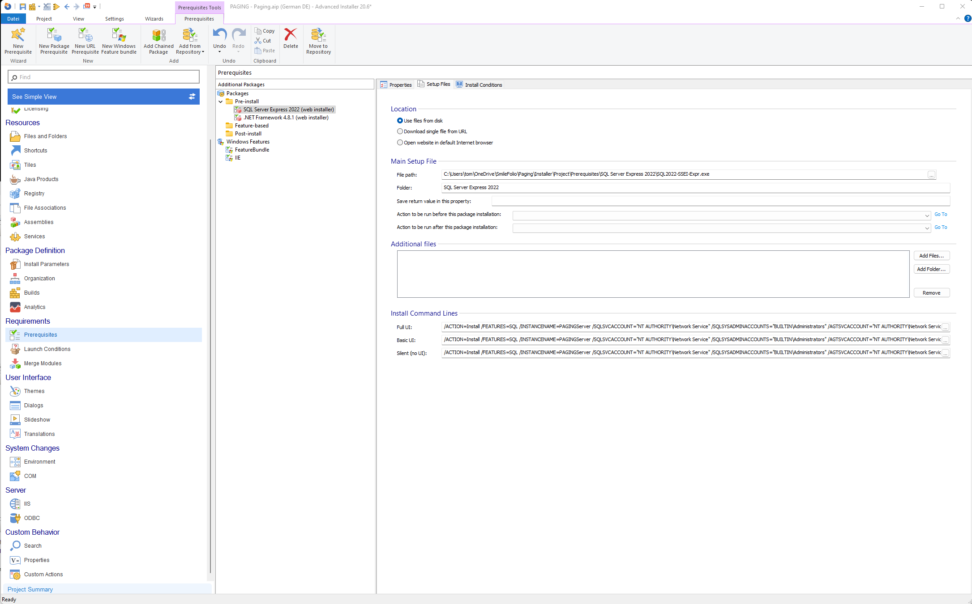The image size is (972, 604).
Task: Edit the Full UI command line
Action: click(691, 327)
